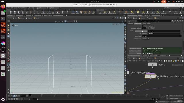Image resolution: width=184 pixels, height=103 pixels.
Task: Open the keys and channels dropdown on the timeline
Action: (176, 96)
